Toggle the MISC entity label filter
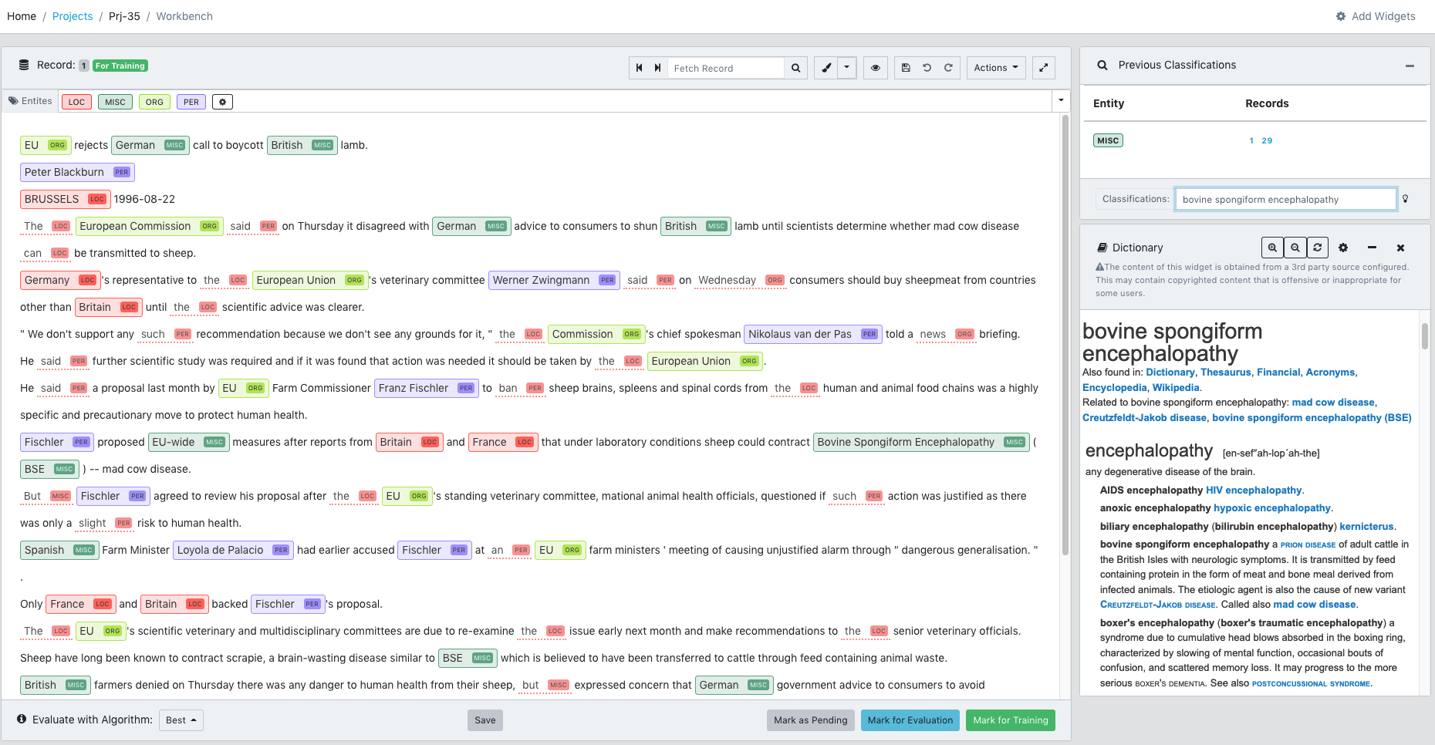Viewport: 1435px width, 745px height. pos(115,101)
